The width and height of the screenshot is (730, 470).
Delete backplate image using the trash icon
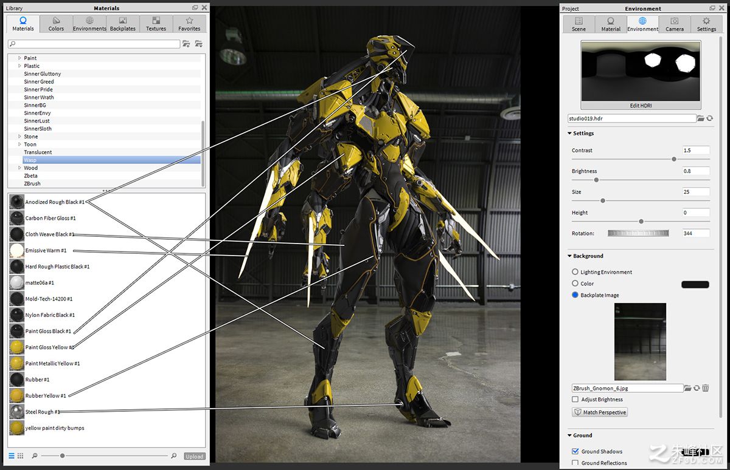tap(706, 388)
